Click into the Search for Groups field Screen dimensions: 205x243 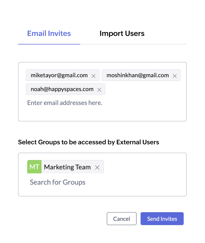point(58,182)
